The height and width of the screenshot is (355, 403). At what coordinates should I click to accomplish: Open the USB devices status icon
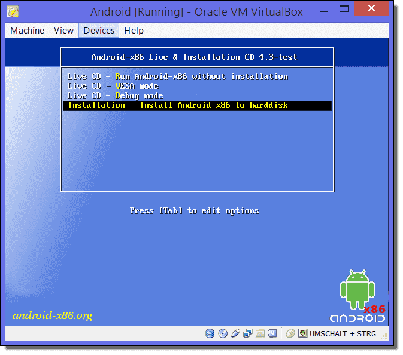click(235, 333)
